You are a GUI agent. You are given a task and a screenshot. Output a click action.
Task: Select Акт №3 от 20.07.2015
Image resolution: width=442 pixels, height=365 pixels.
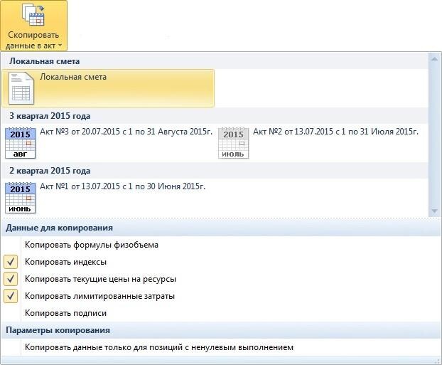point(126,132)
